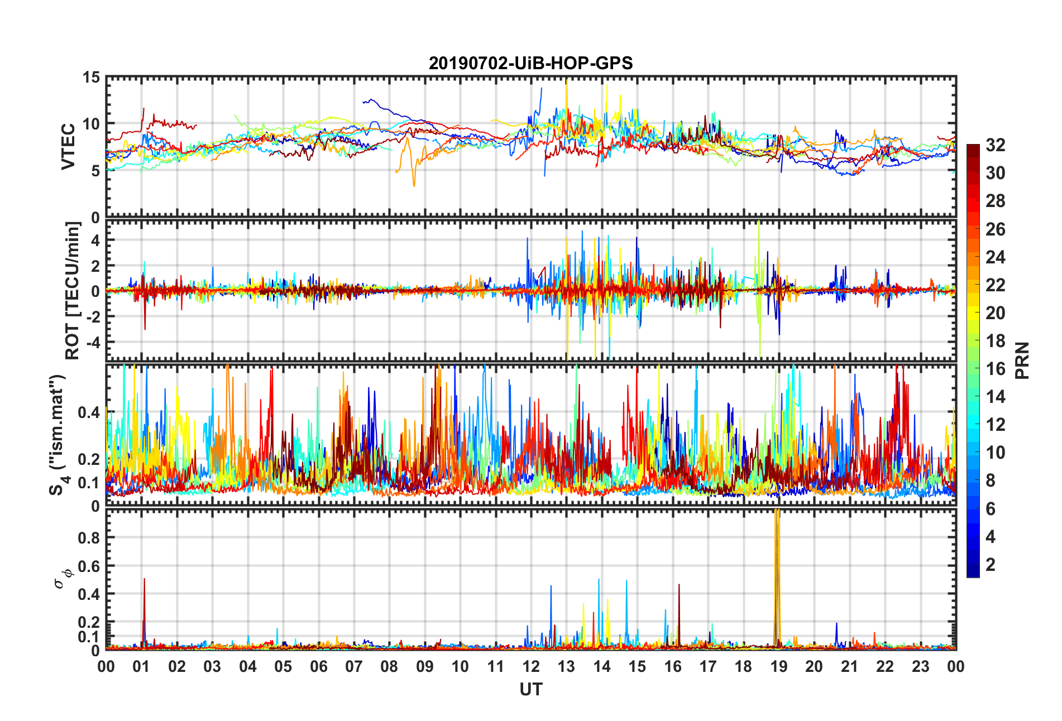Select PRN colorbar tick label 18
Viewport: 1062px width, 721px height.
[x=995, y=341]
